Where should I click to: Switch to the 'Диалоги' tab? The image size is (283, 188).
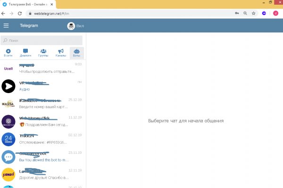[25, 53]
